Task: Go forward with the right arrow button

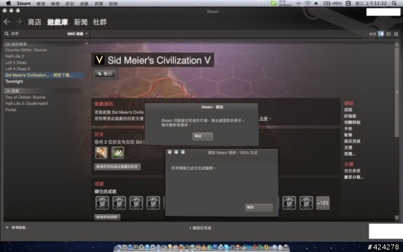Action: [19, 22]
